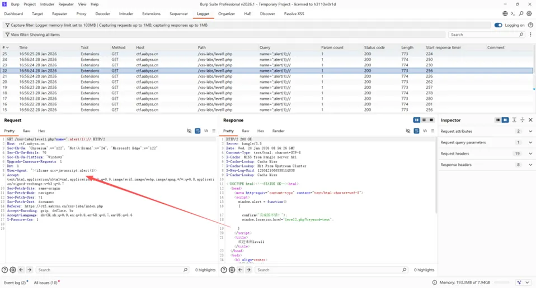Click the memory info icon in status bar
This screenshot has height=288, width=536.
point(435,282)
